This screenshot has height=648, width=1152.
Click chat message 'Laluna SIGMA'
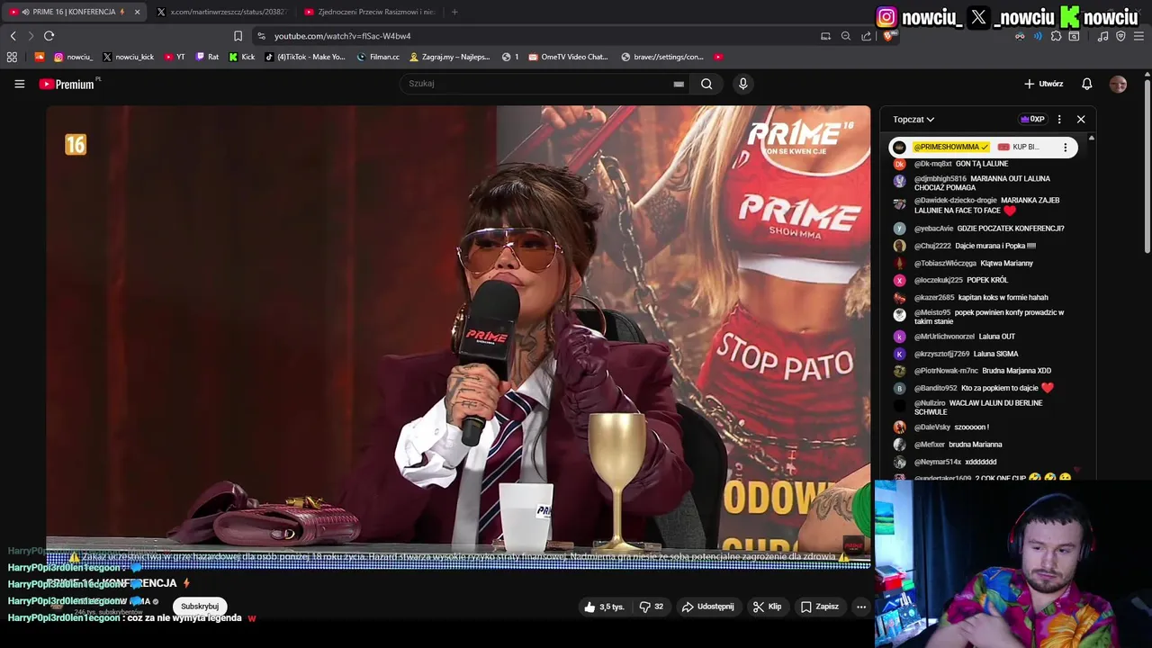coord(995,354)
